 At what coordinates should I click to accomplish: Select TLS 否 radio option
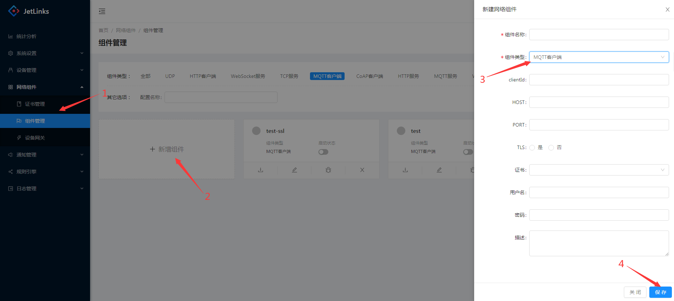(551, 148)
